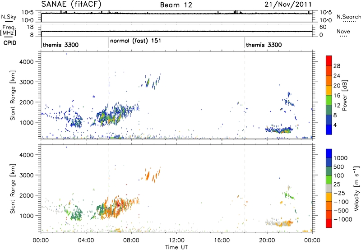The width and height of the screenshot is (361, 250).
Task: Click the '4' label on Power colorbar
Action: pyautogui.click(x=335, y=125)
